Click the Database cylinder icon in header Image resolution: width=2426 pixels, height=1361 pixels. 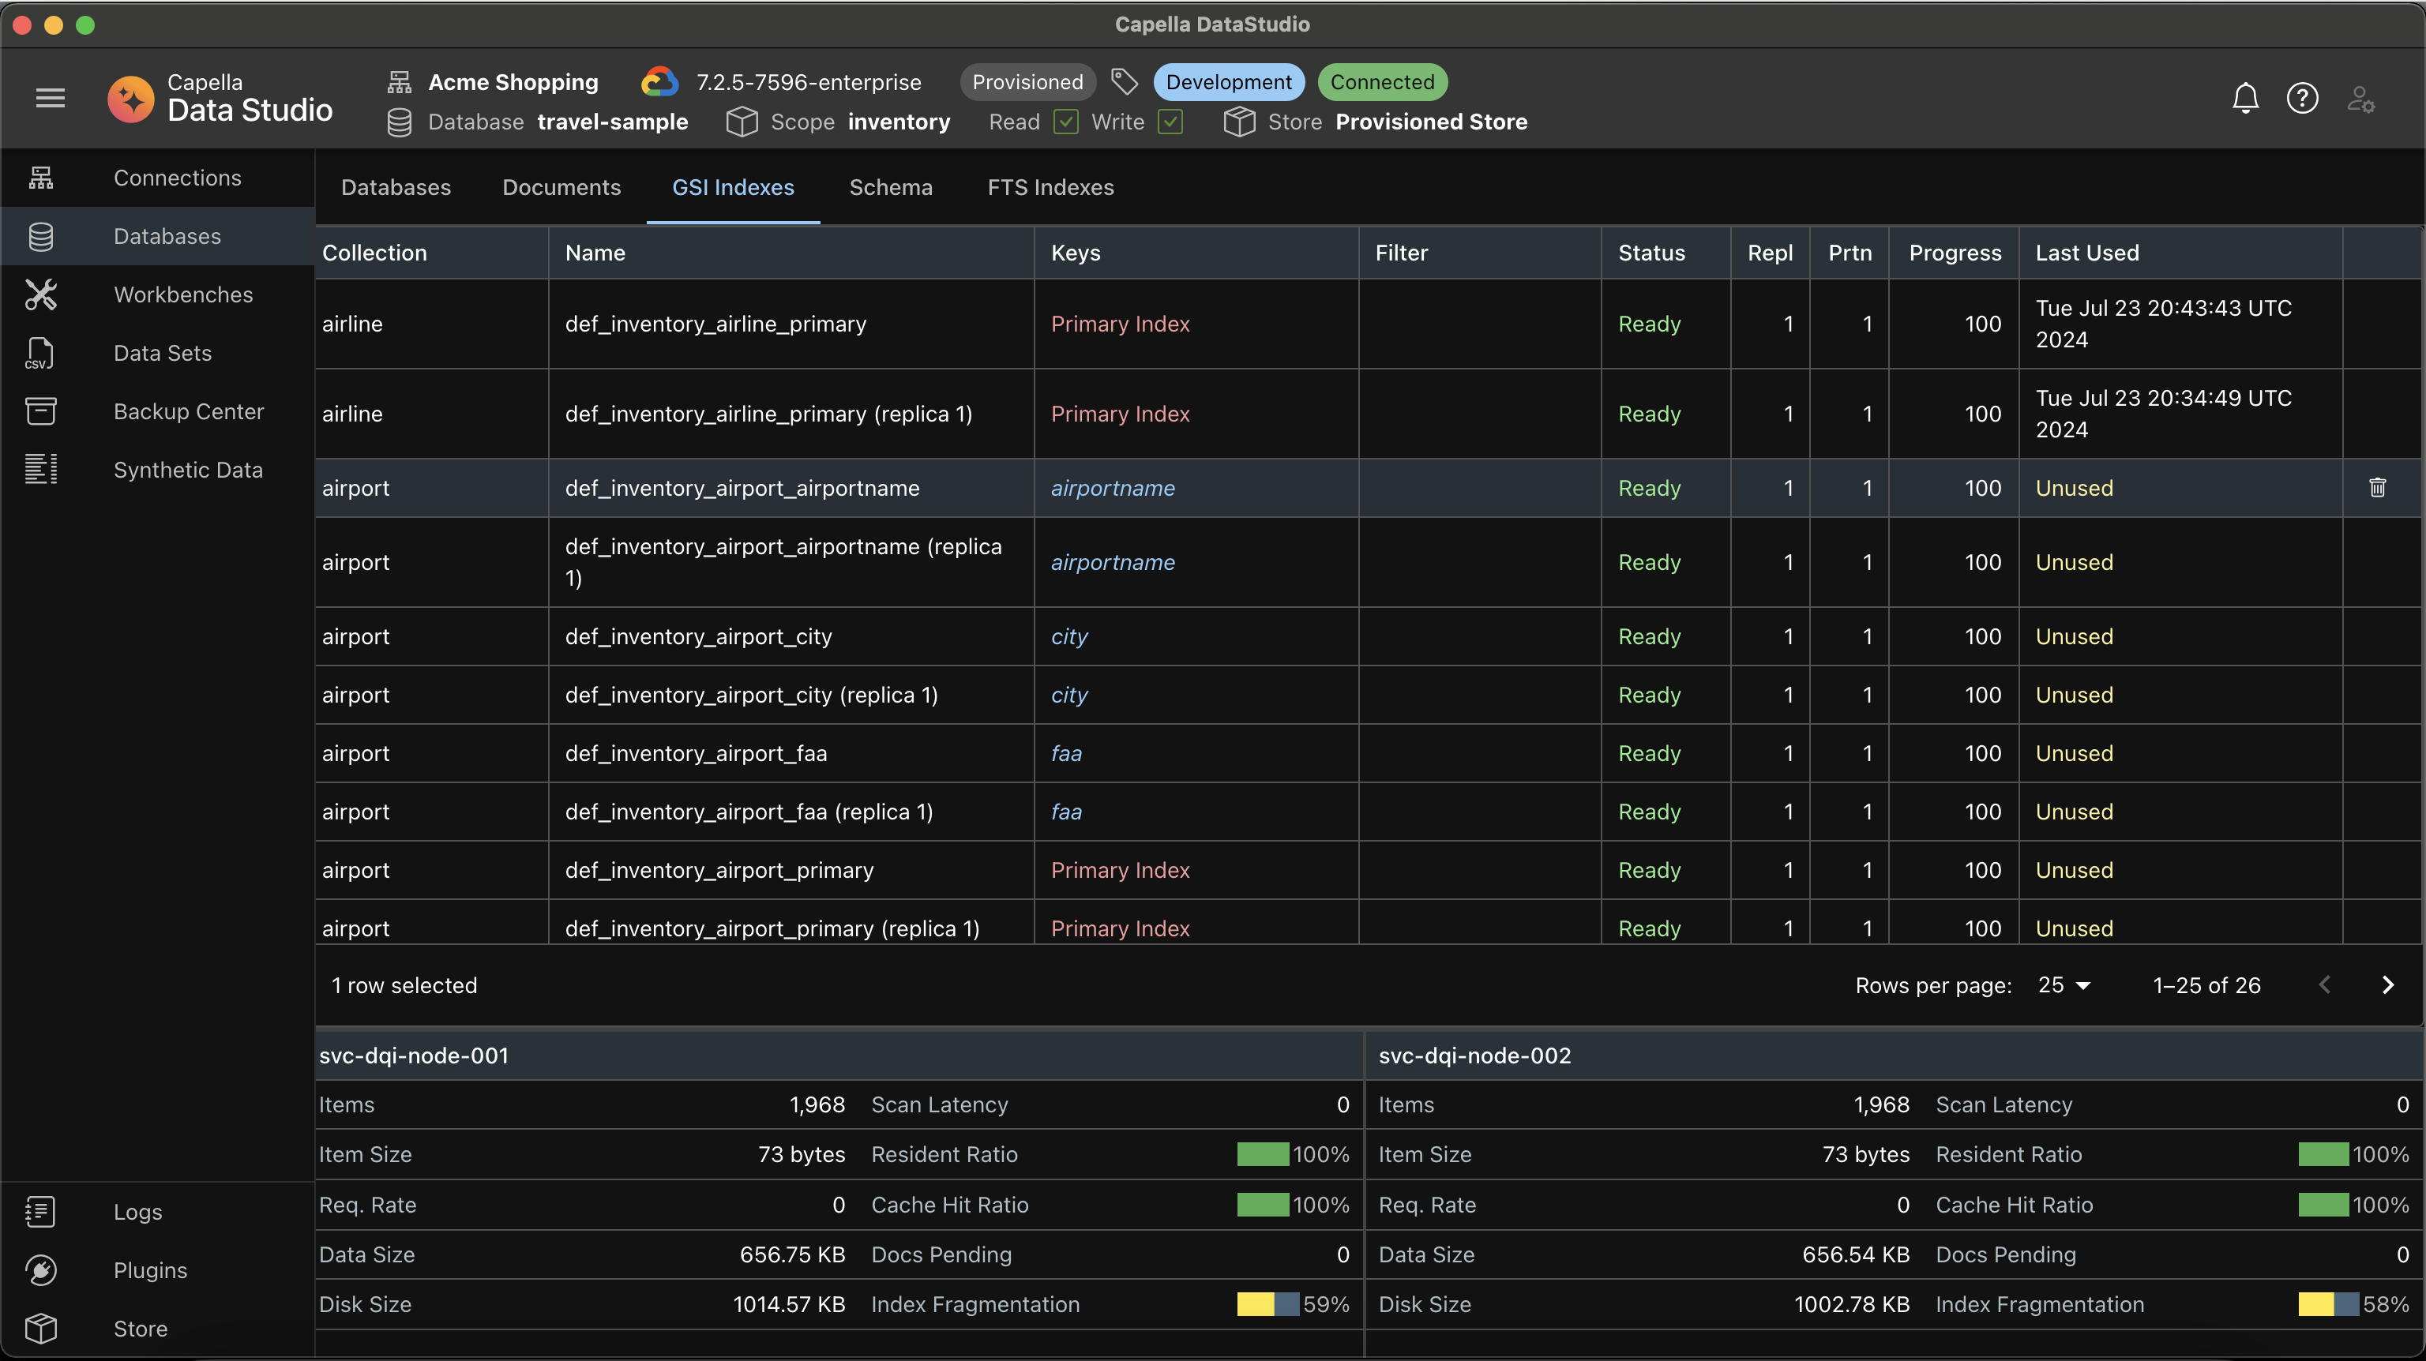[400, 122]
